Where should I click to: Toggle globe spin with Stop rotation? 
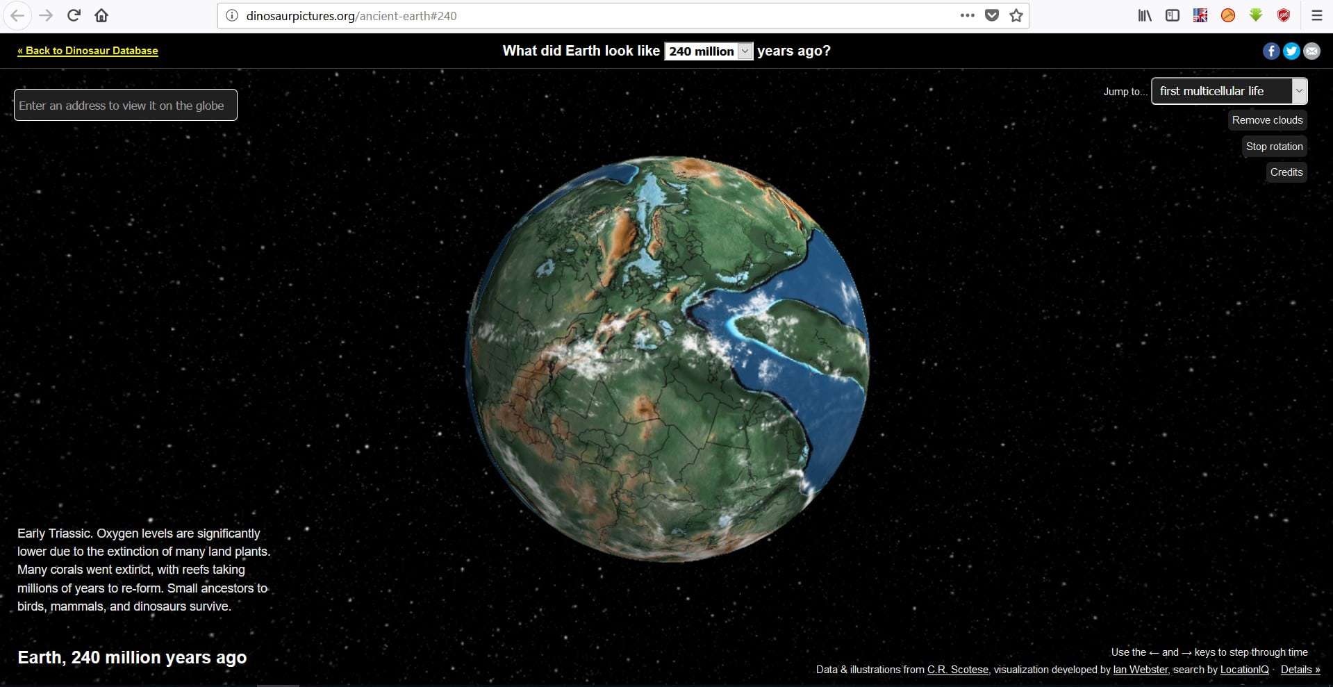[1274, 147]
